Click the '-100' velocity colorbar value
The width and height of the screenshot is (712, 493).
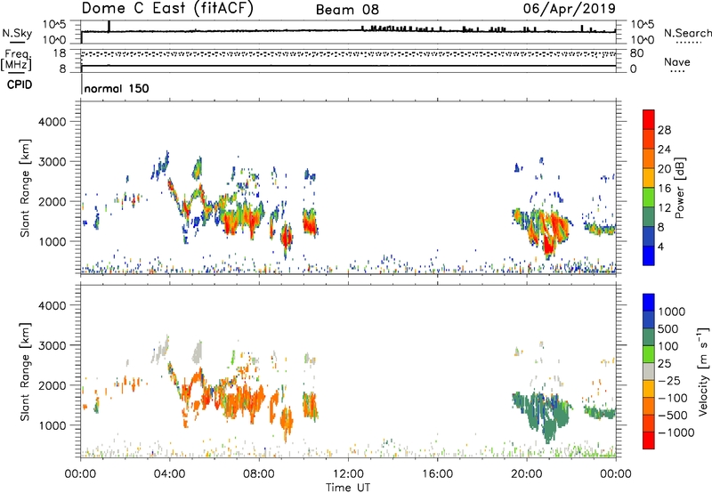click(x=673, y=398)
